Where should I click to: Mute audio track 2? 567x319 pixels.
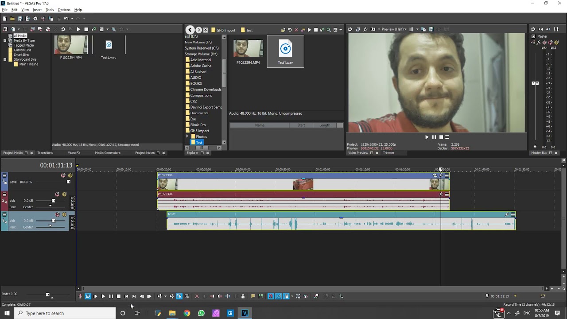click(x=57, y=195)
